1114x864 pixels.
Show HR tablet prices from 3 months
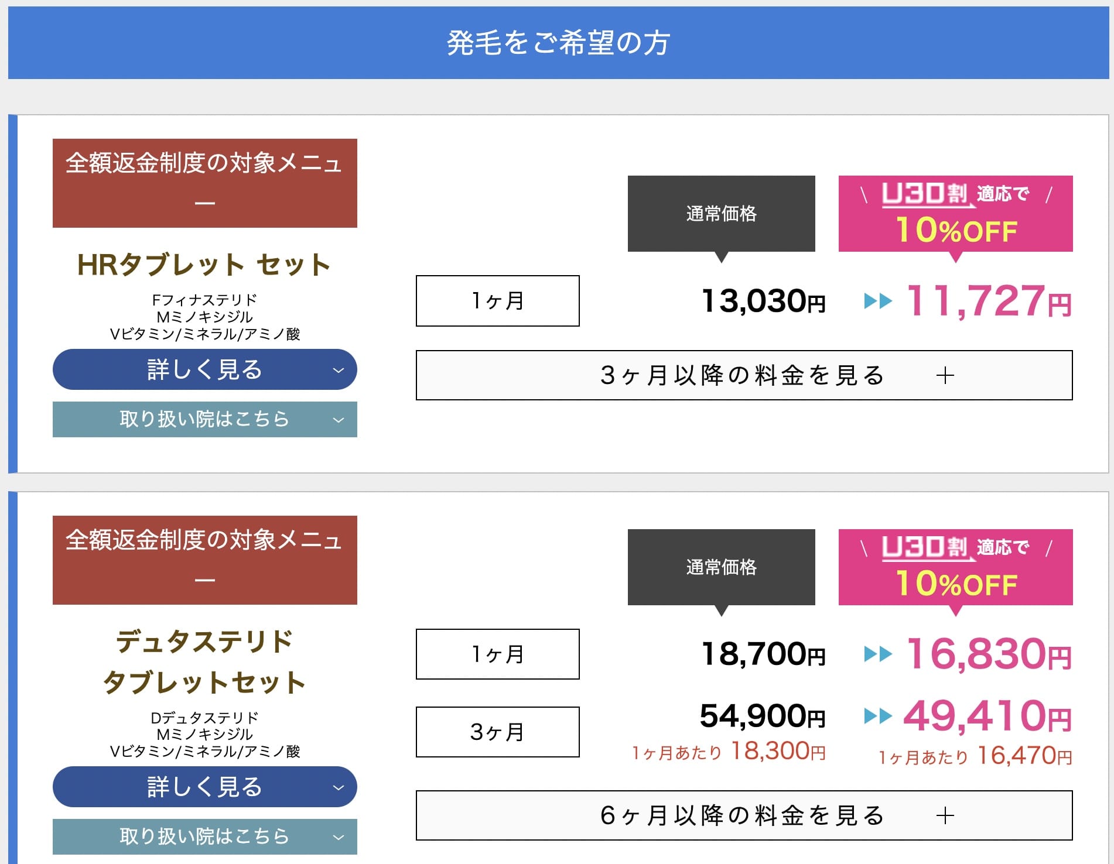click(743, 375)
